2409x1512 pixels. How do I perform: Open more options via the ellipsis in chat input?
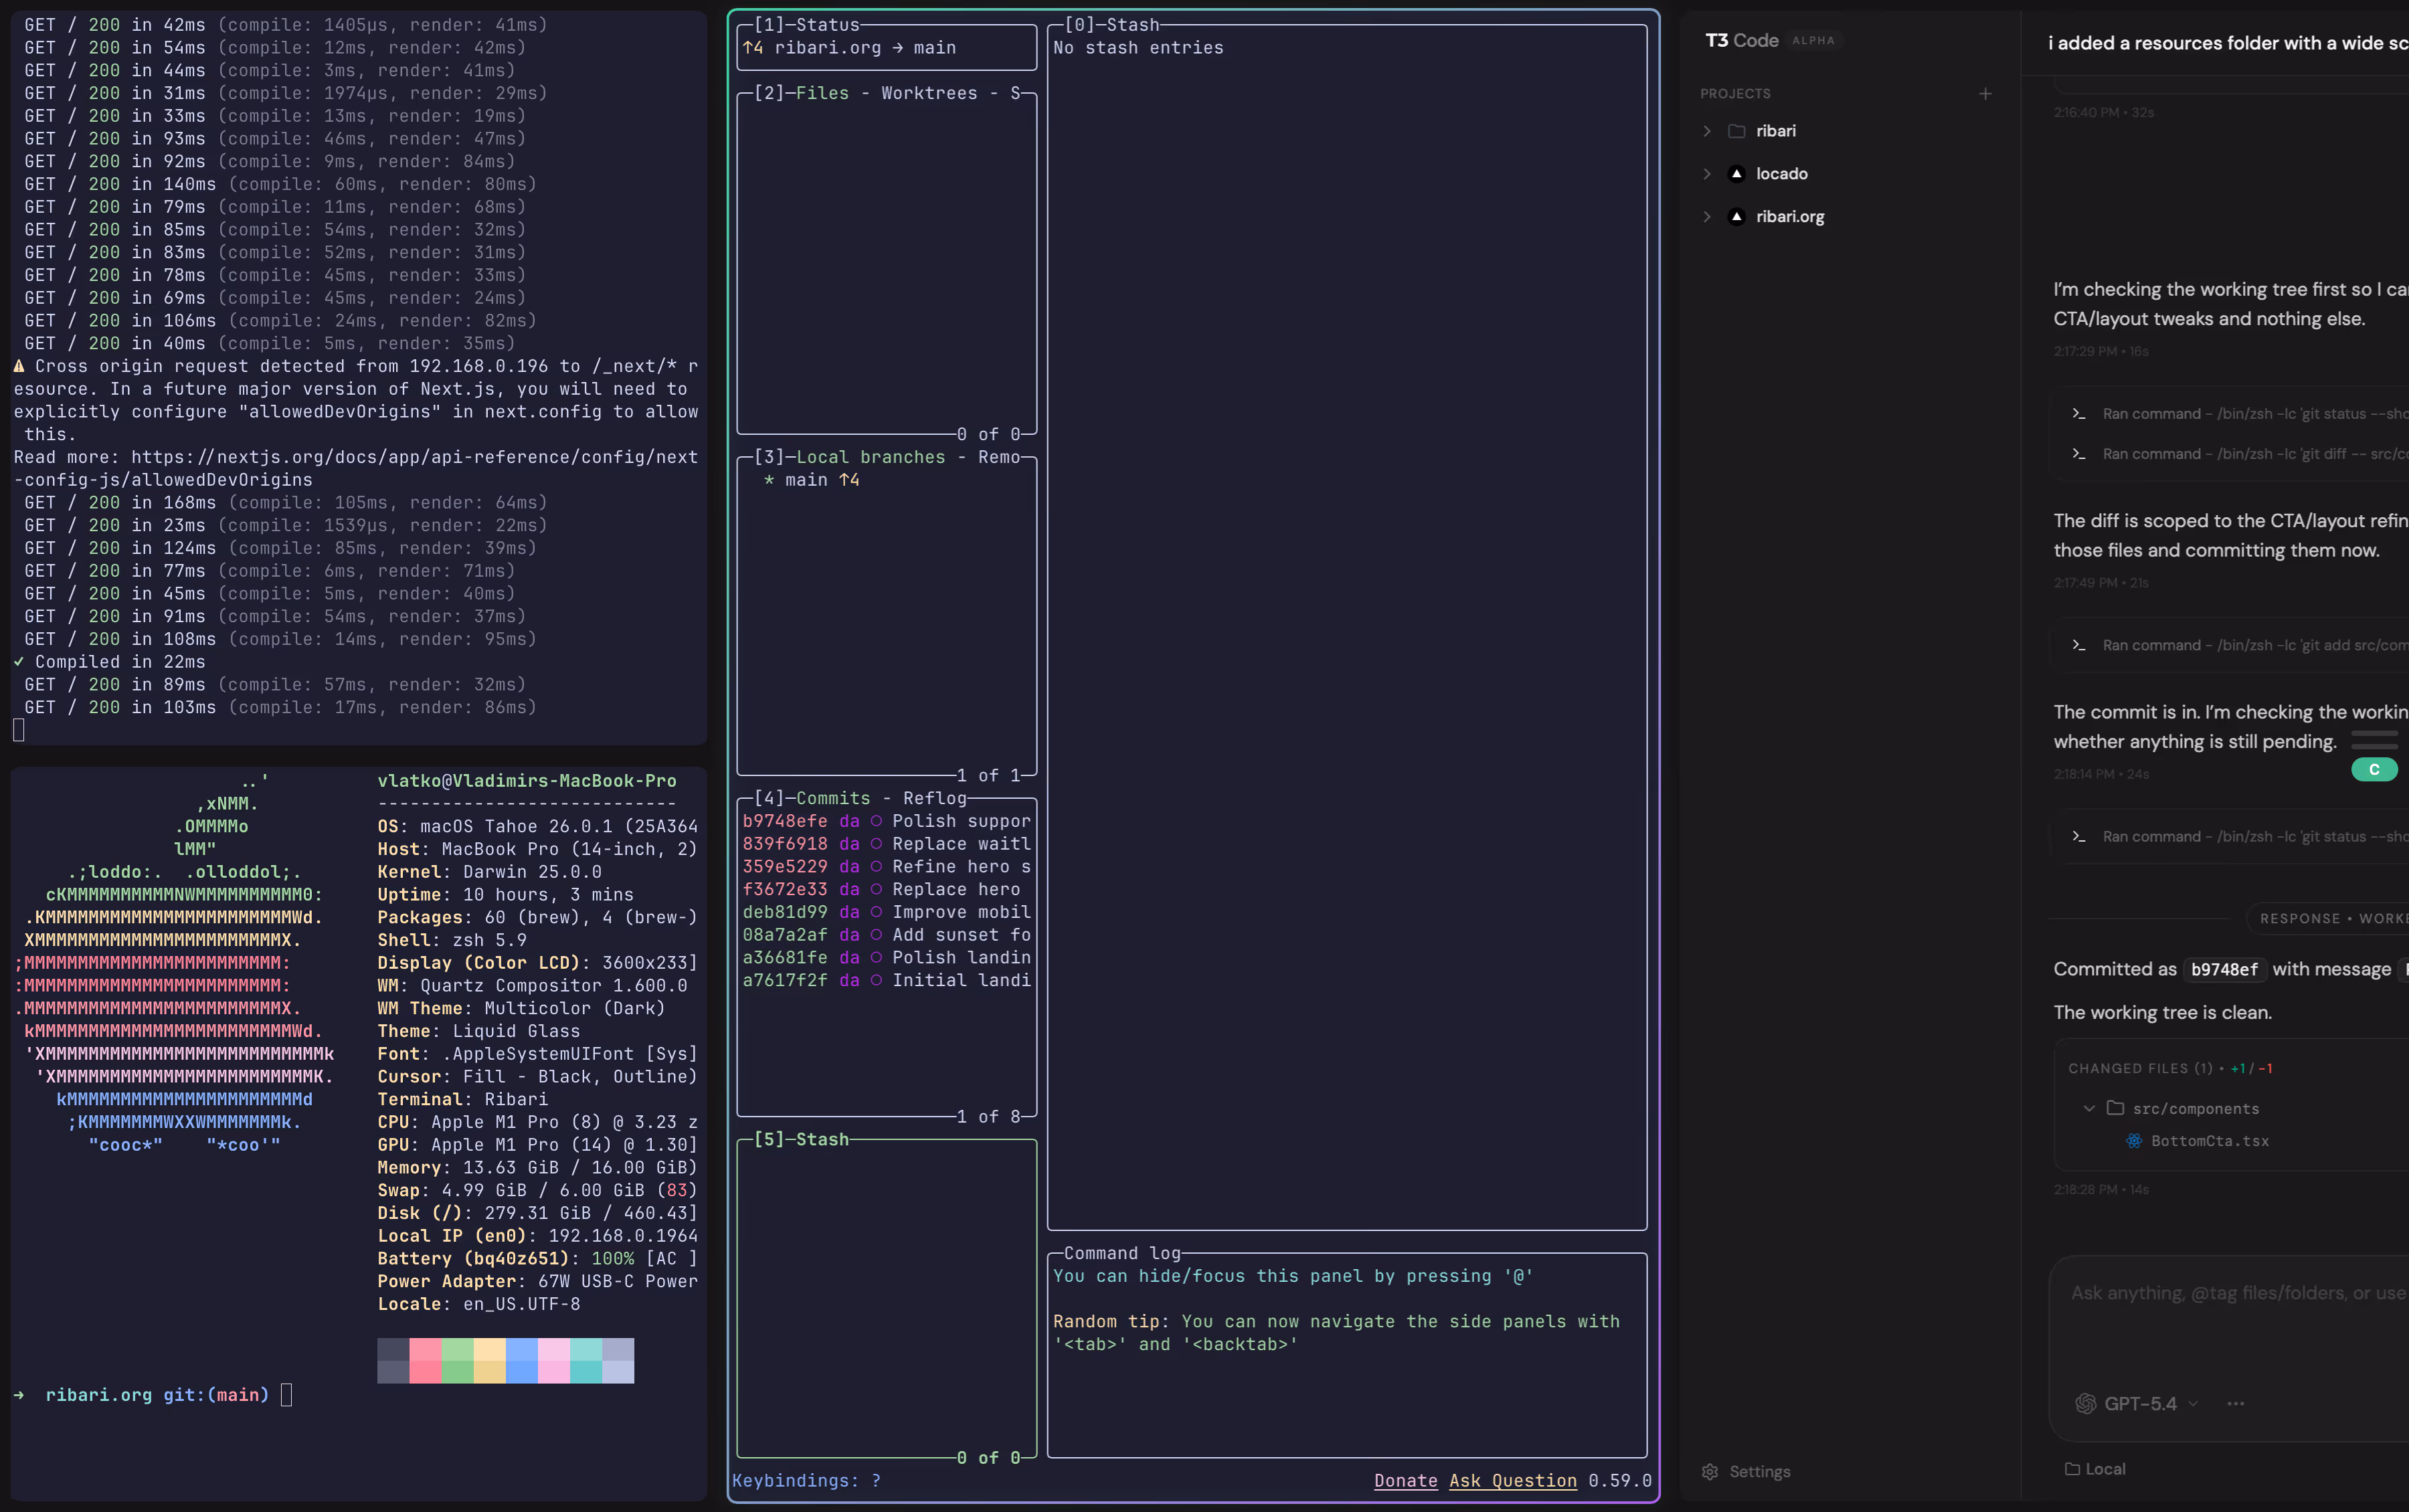point(2235,1403)
